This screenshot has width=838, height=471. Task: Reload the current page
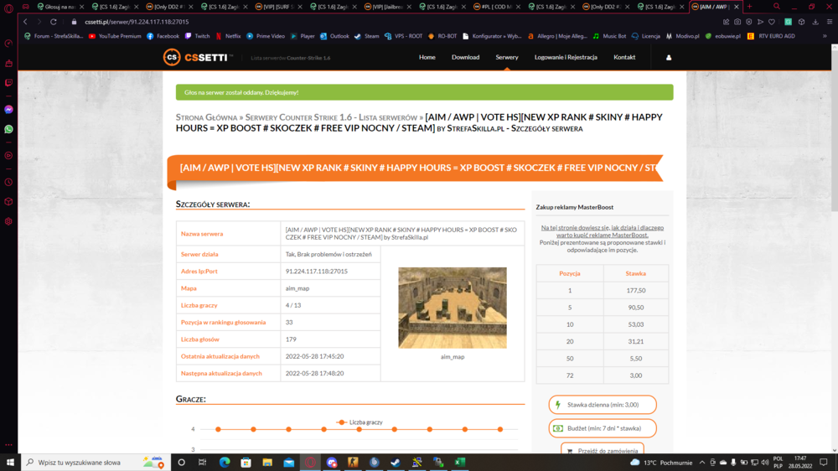pyautogui.click(x=54, y=22)
